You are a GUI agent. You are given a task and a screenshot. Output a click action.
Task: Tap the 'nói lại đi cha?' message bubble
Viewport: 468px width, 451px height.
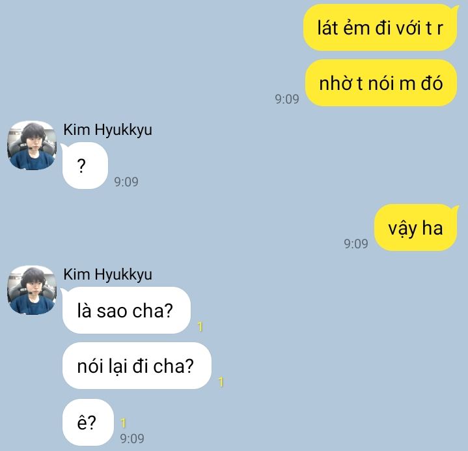[x=137, y=366]
